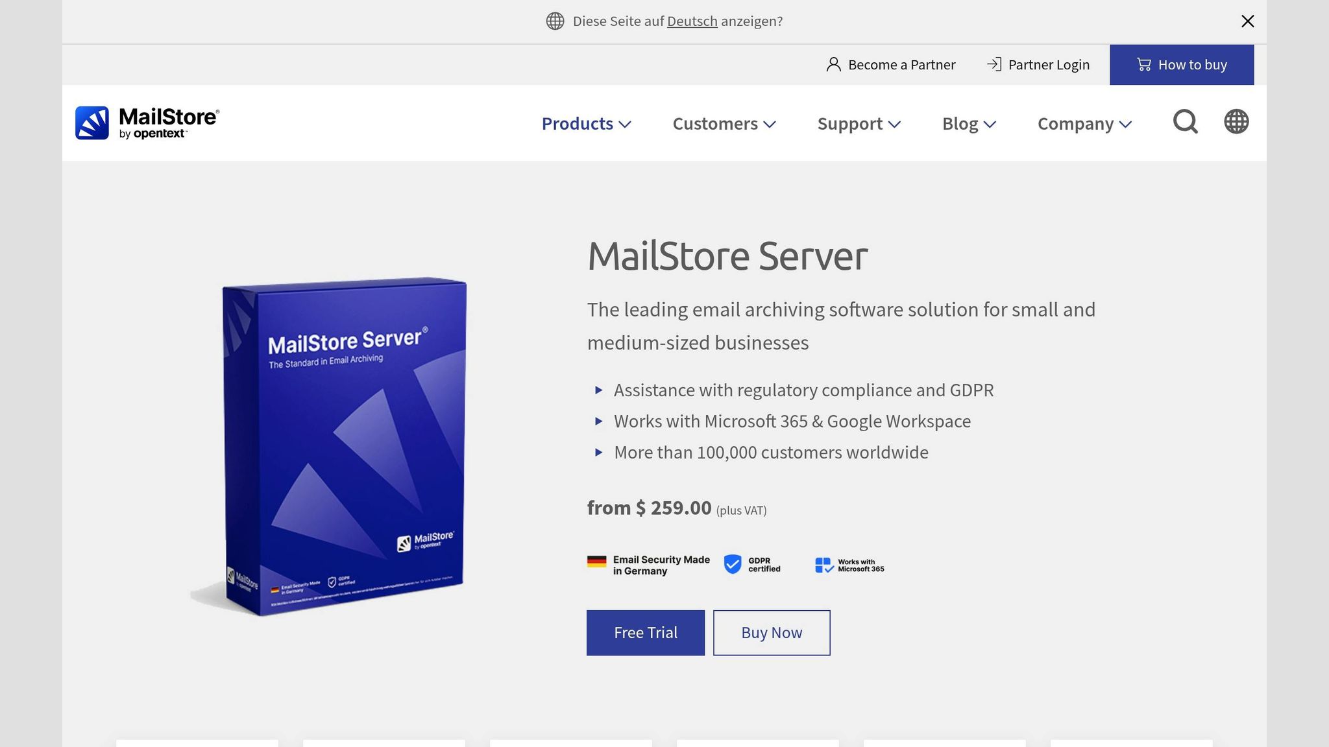Click 'Works with Microsoft 365 & Google Workspace' bullet

tap(792, 421)
